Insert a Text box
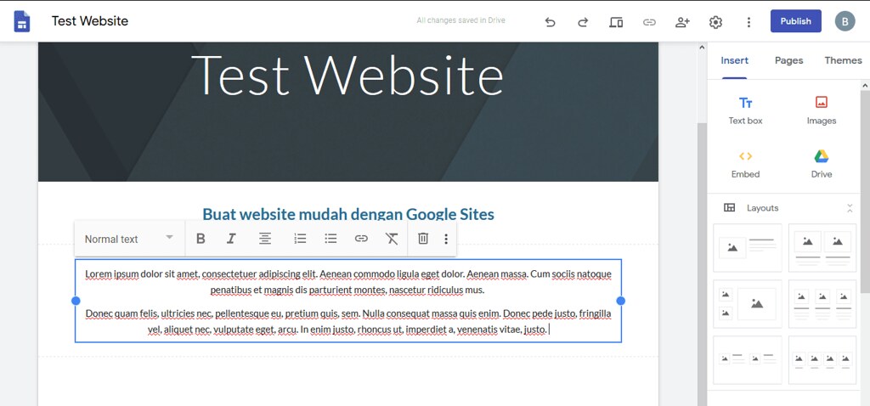Screen dimensions: 870x406 click(745, 111)
